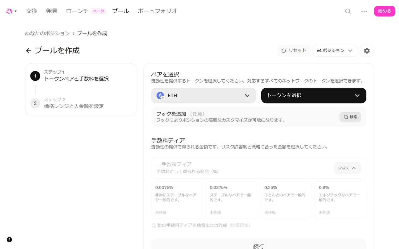This screenshot has height=249, width=399.
Task: Click the 手数料ティア section heading
Action: click(168, 140)
